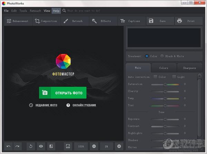Click the Save floppy disk button
This screenshot has width=207, height=154.
click(160, 21)
